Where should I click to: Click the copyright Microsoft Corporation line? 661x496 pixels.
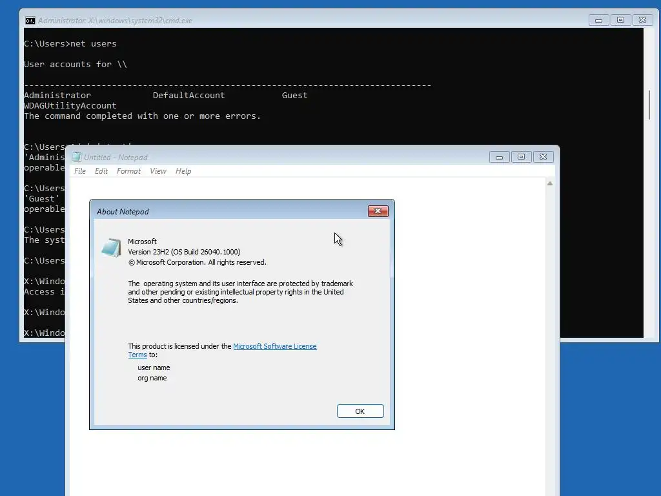198,262
